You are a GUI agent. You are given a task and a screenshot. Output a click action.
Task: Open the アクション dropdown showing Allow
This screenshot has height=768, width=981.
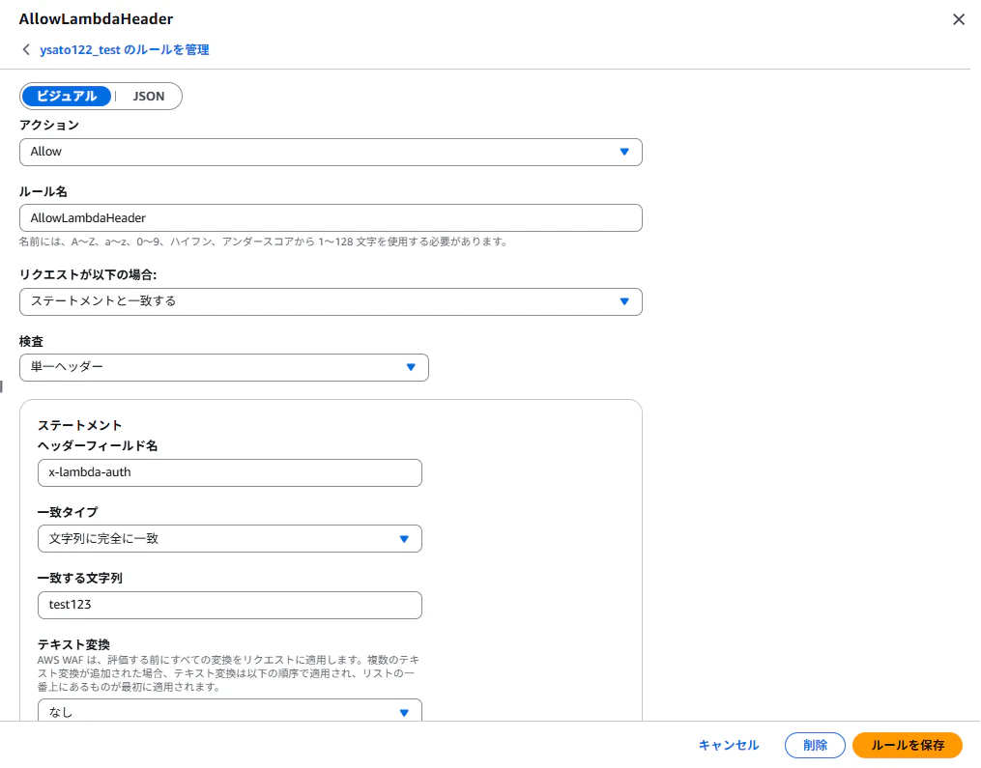click(331, 152)
